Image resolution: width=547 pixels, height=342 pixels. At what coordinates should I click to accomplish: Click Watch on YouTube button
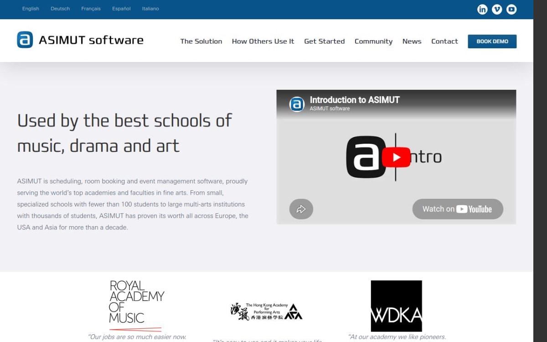[x=458, y=209]
